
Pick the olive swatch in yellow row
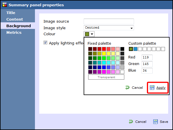pos(95,54)
